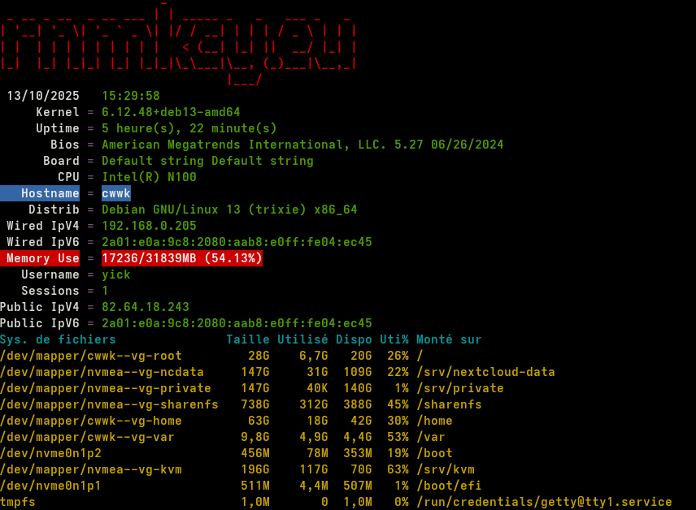Click the /boot/efi mount point

click(449, 486)
